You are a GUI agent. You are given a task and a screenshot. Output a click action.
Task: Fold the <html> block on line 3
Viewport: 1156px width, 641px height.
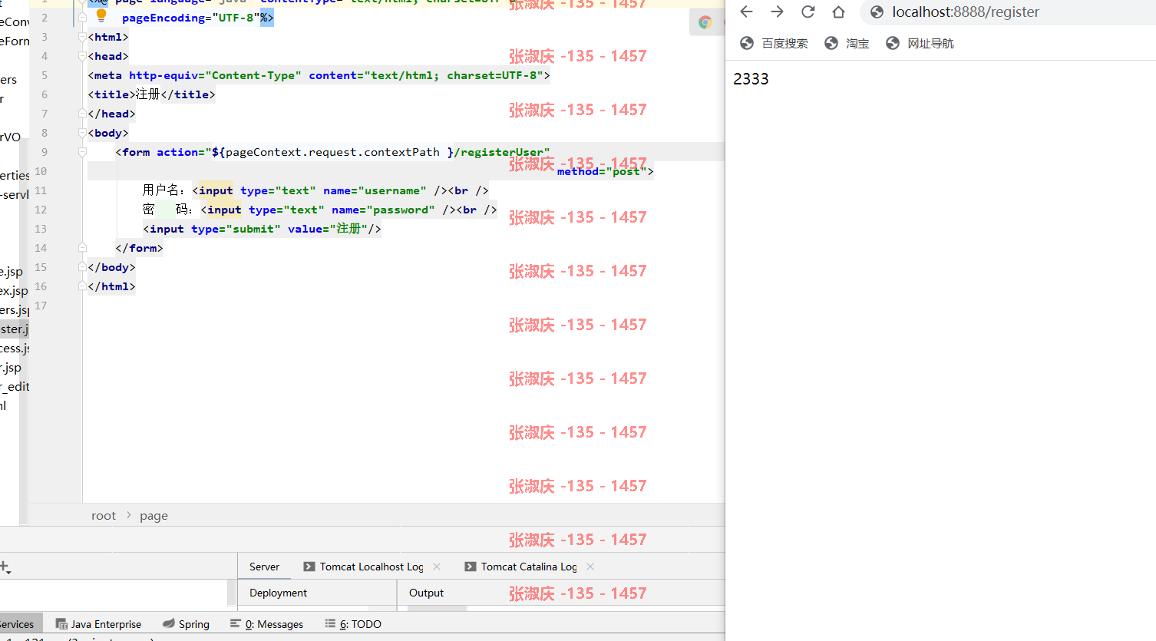(82, 37)
